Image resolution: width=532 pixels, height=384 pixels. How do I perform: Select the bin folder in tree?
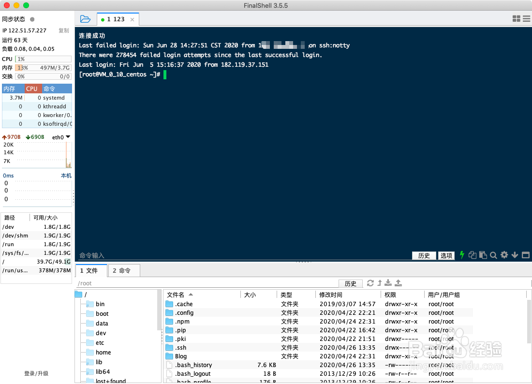point(95,304)
